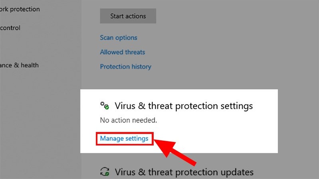Open the performance & health sidebar item
This screenshot has width=319, height=179.
19,65
